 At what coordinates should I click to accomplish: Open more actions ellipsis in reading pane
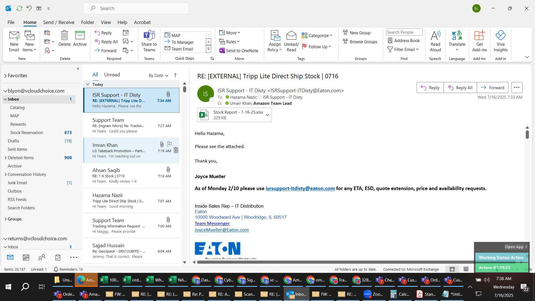tap(517, 88)
